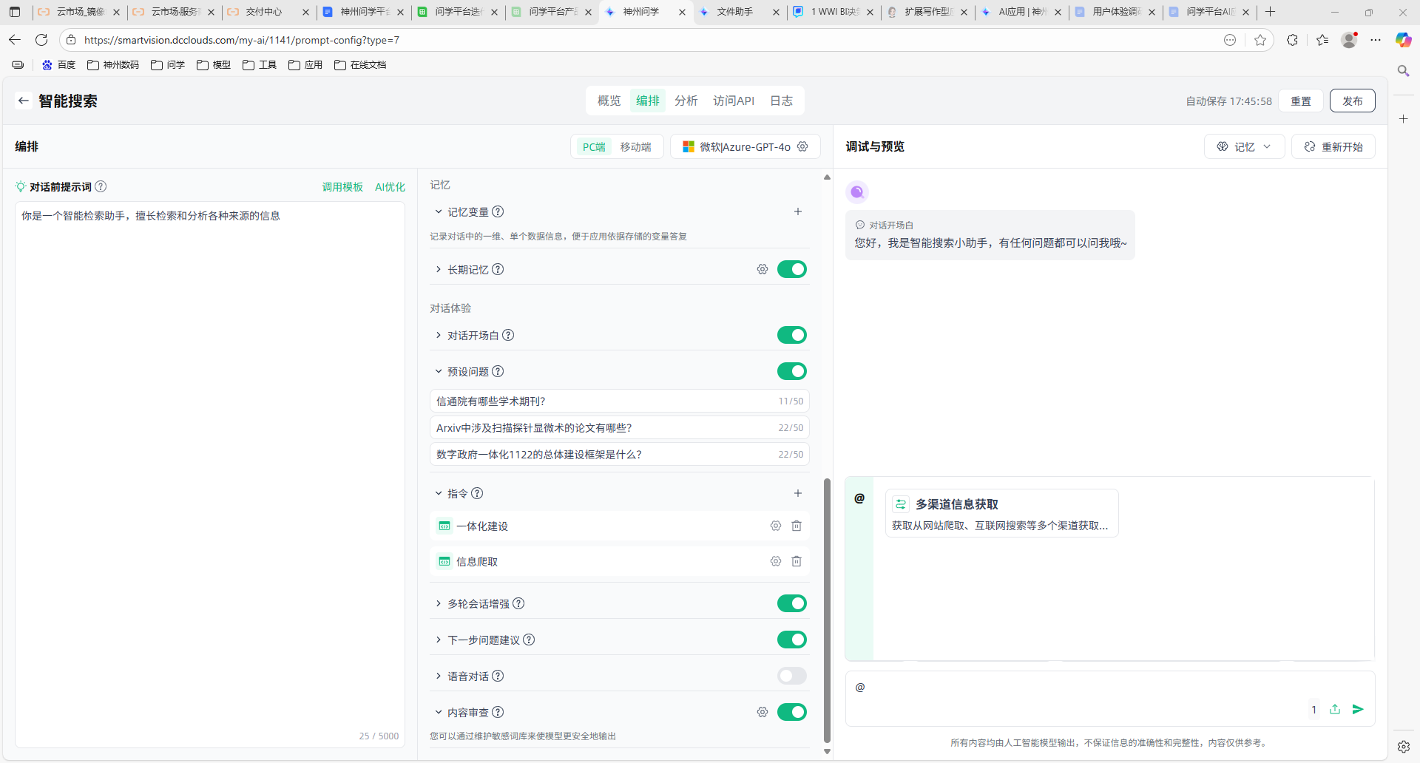This screenshot has width=1420, height=763.
Task: Click help icon beside 记忆变量
Action: [498, 211]
